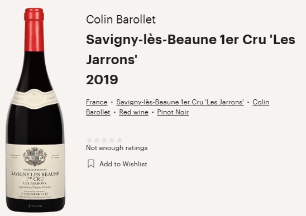
Task: Click the second rating star
Action: pos(97,140)
